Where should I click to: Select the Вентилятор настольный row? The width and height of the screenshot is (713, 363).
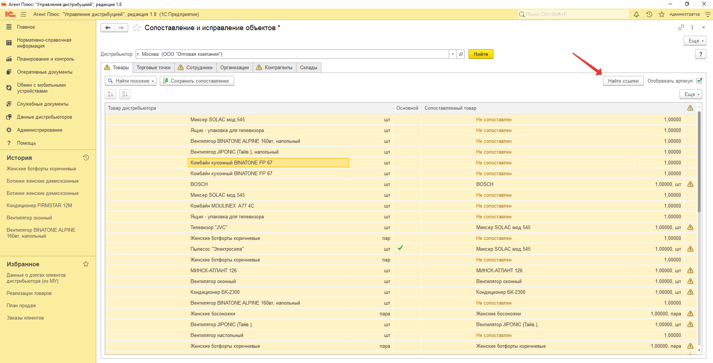pos(401,335)
